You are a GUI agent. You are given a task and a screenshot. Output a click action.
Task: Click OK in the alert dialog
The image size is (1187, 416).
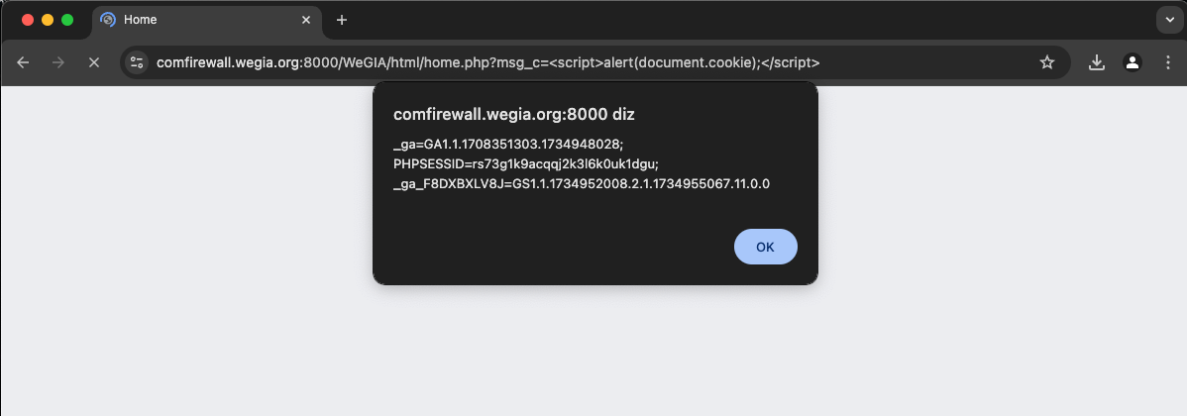point(765,247)
